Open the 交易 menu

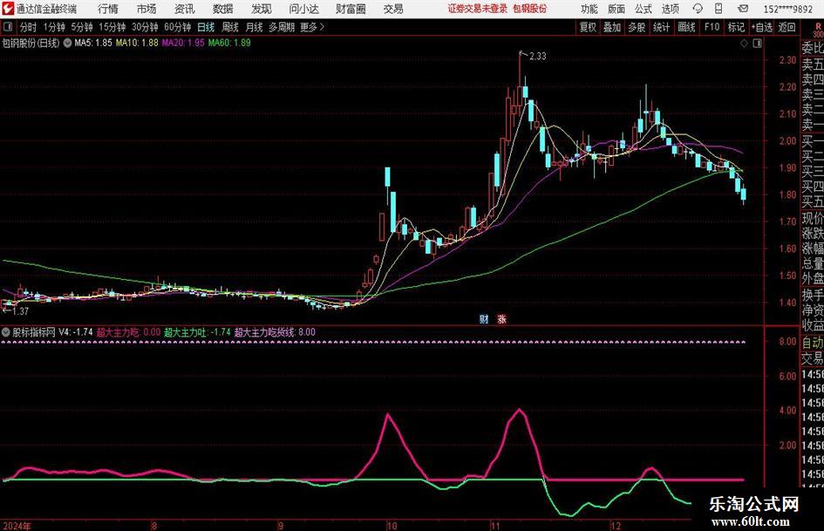(393, 9)
